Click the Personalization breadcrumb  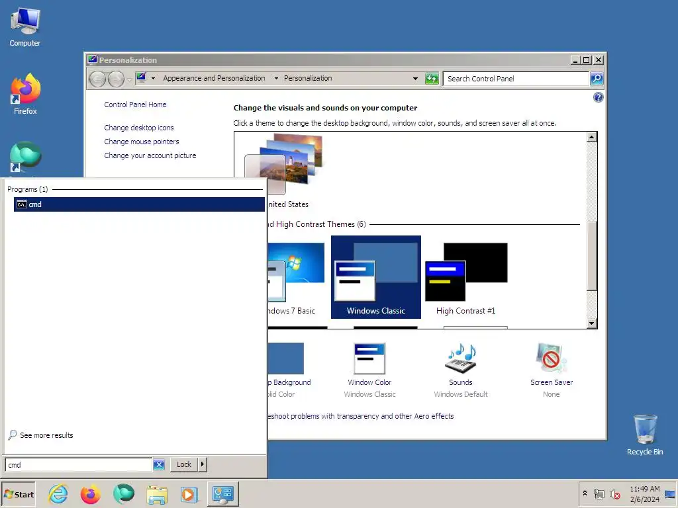tap(308, 78)
